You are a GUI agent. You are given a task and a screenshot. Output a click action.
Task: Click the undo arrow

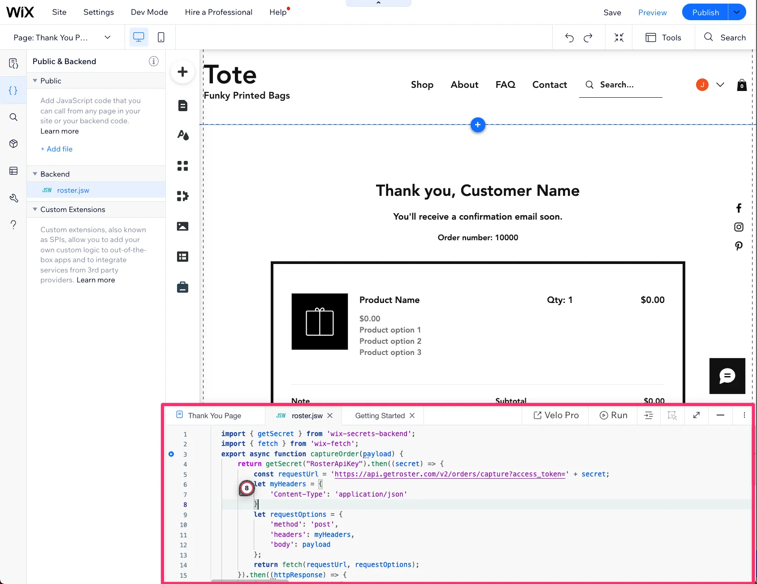click(569, 38)
